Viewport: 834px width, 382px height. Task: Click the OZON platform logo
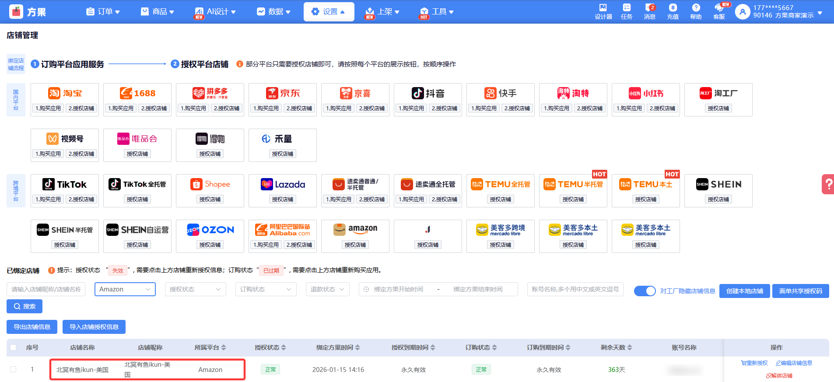click(x=210, y=230)
